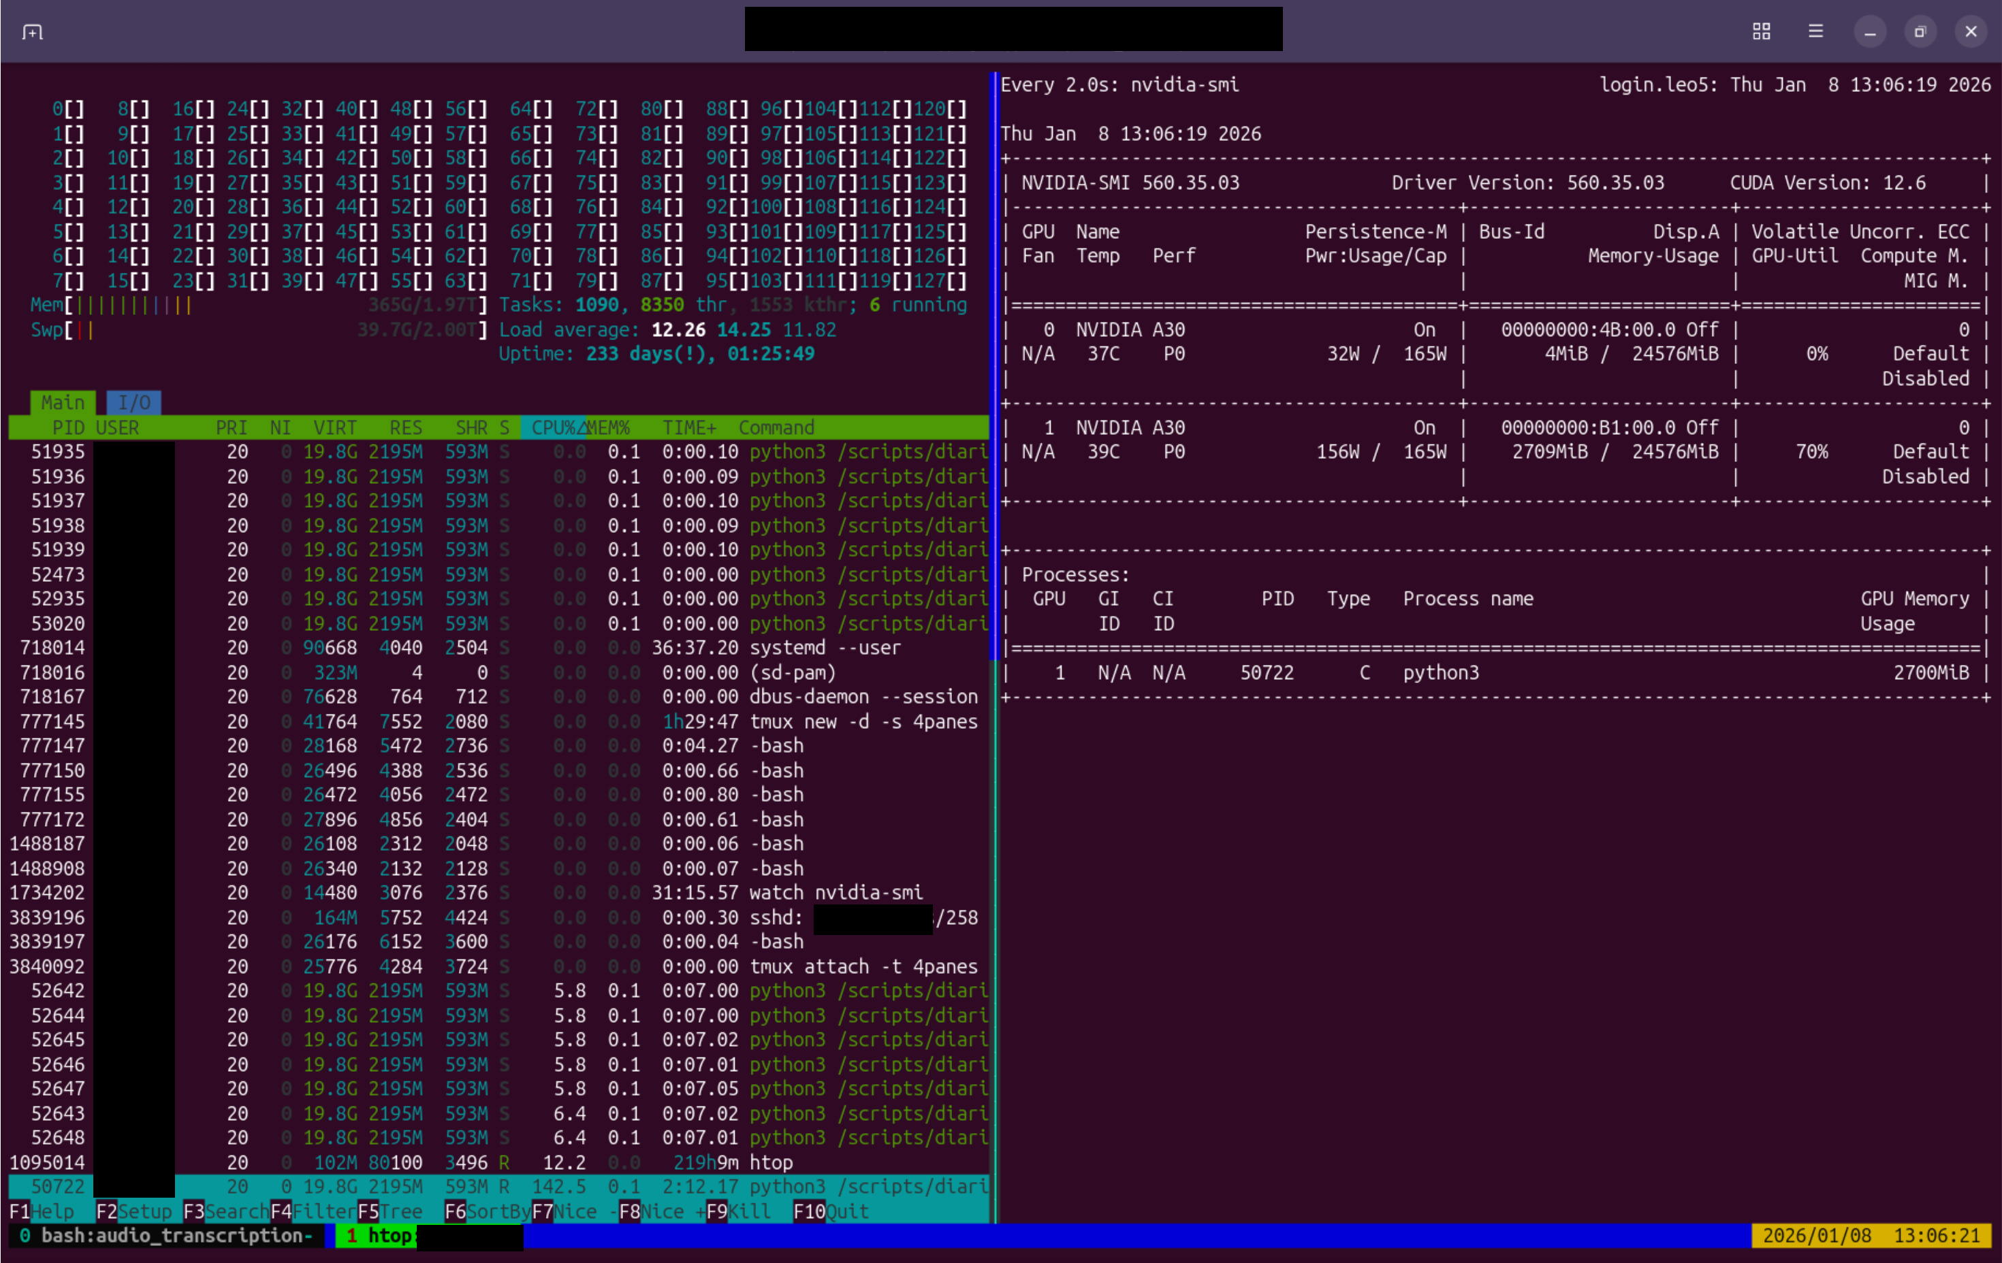Activate F4 Filter in htop footer
2002x1263 pixels.
tap(313, 1211)
